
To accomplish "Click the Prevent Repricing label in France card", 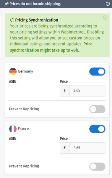I will [x=24, y=166].
